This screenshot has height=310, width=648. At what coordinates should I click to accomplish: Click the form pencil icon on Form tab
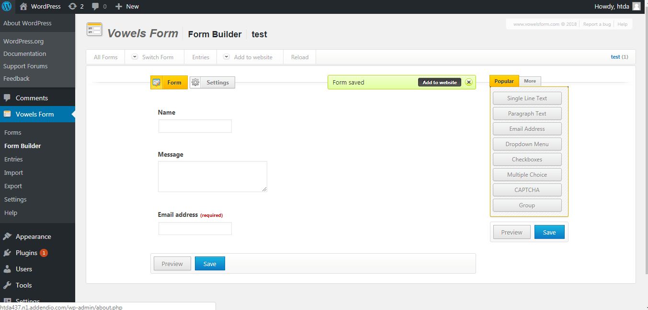click(x=157, y=82)
